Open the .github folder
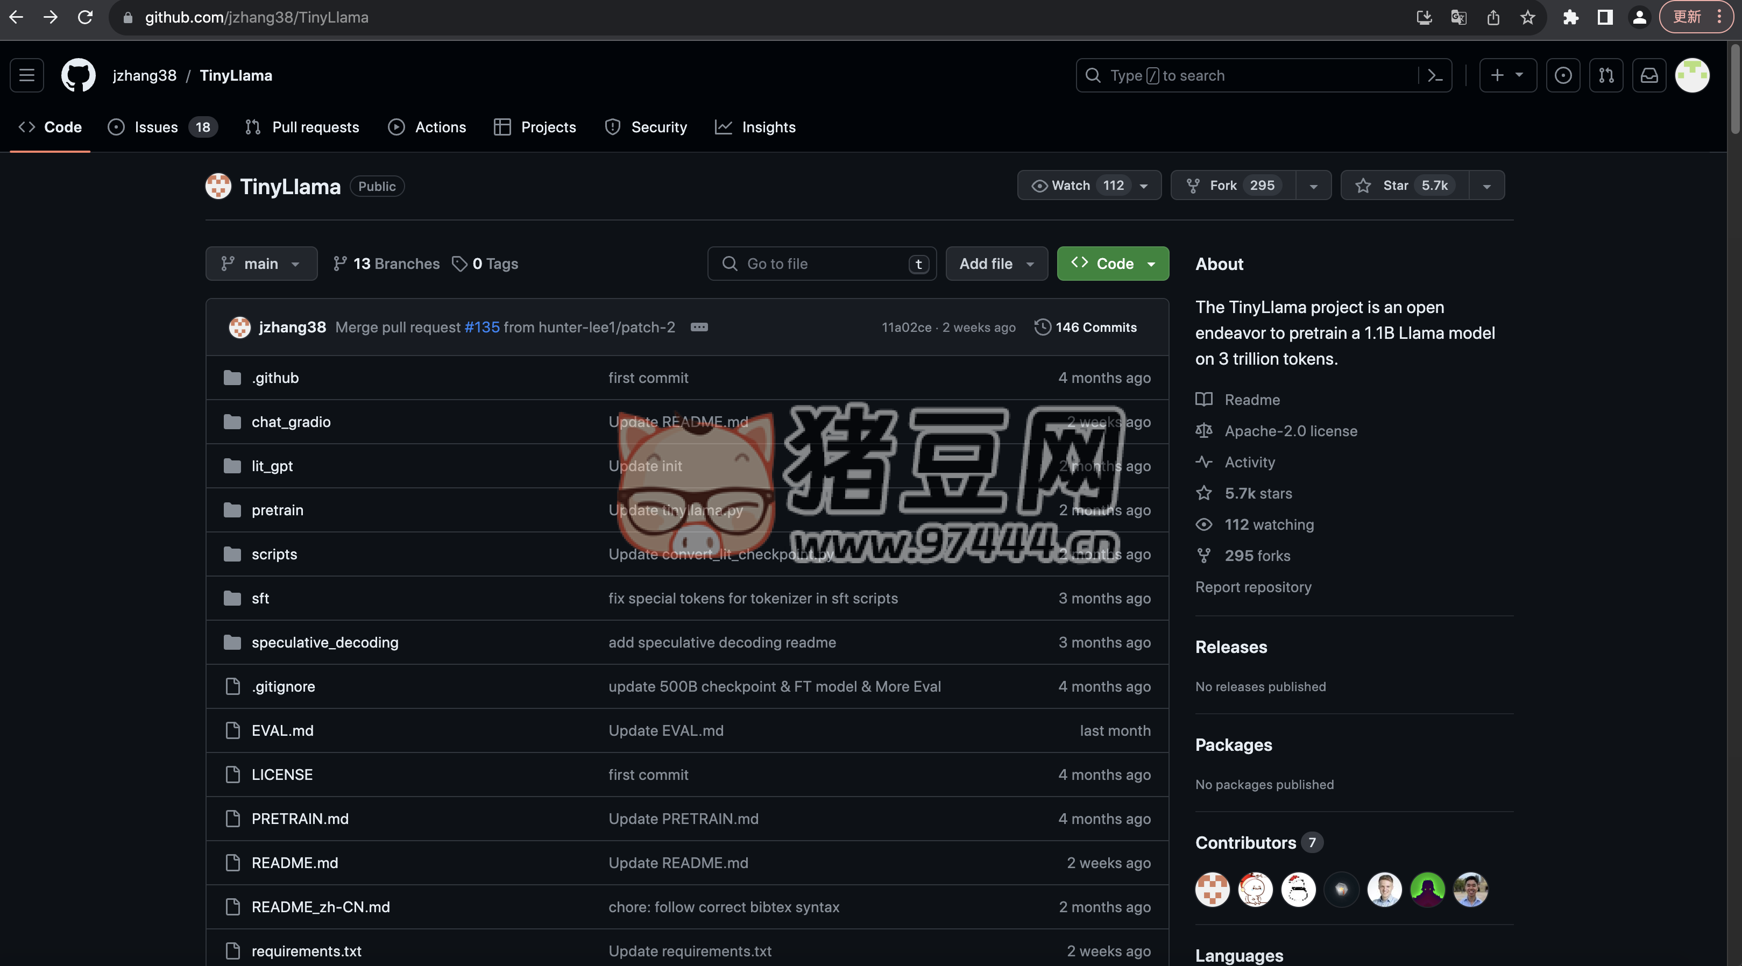 [275, 378]
